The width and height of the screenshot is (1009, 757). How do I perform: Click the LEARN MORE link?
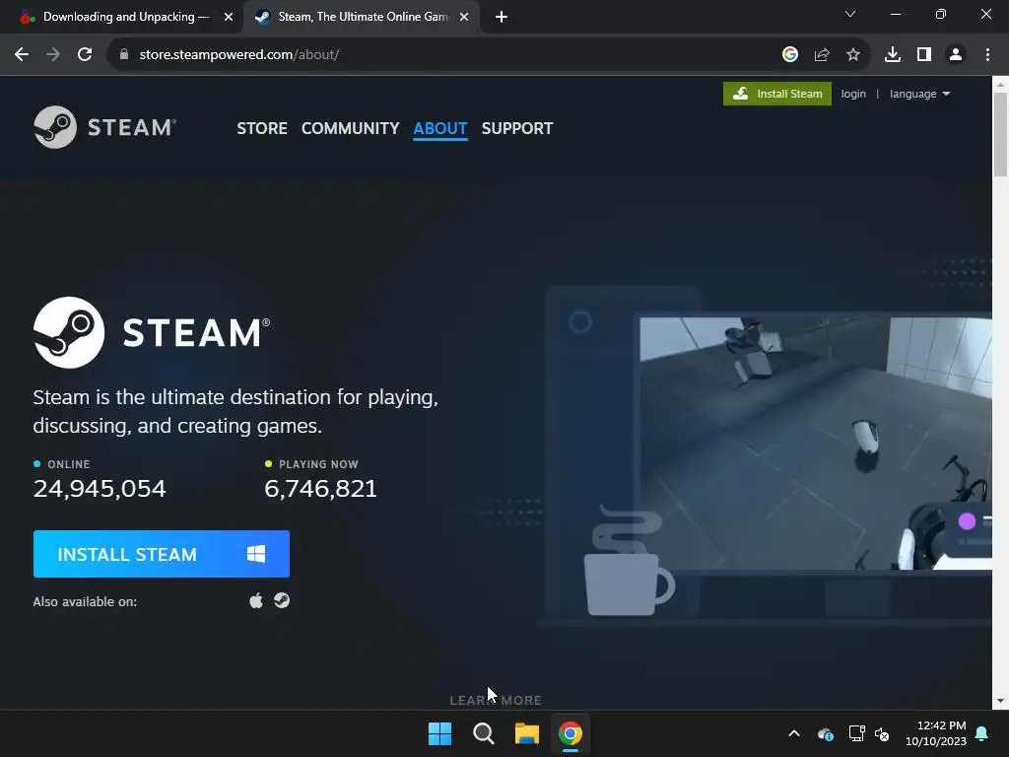coord(496,700)
